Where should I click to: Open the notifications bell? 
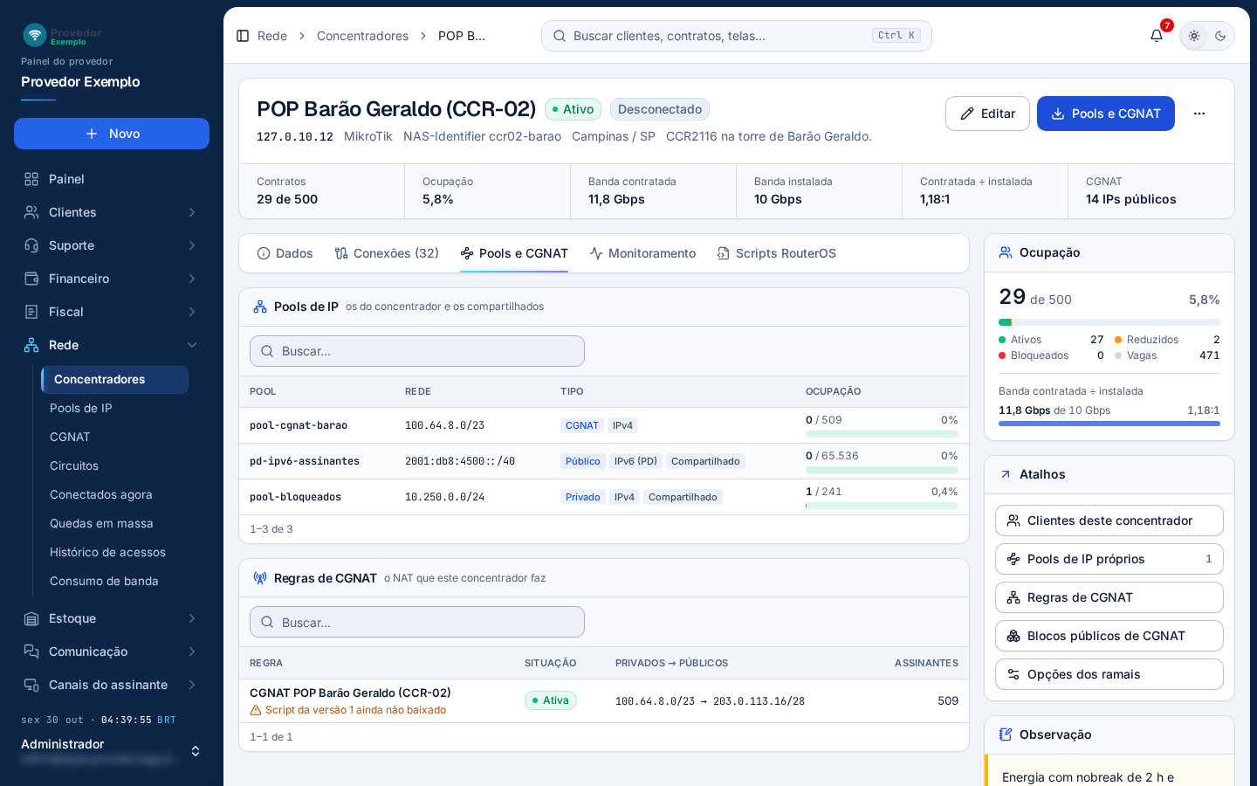point(1157,36)
